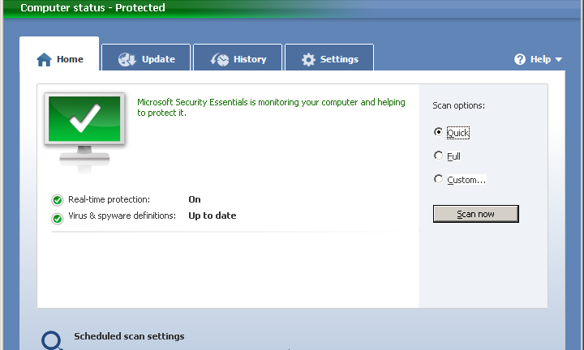Viewport: 584px width, 350px height.
Task: Click the gear icon on Settings tab
Action: (x=308, y=59)
